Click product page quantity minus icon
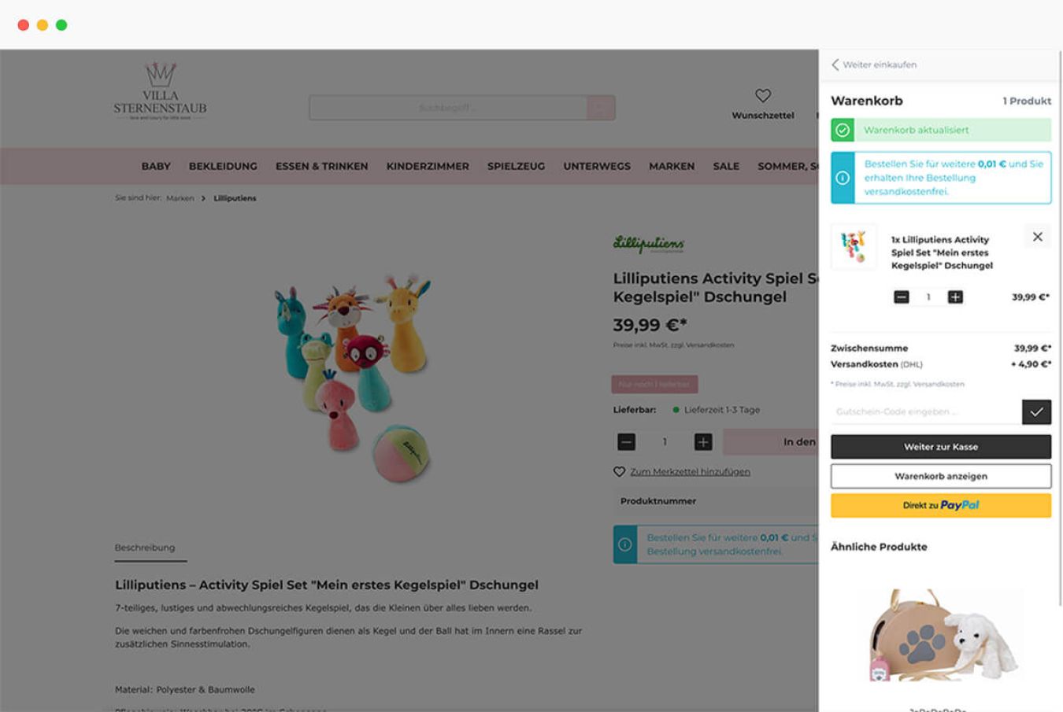1063x712 pixels. 626,442
